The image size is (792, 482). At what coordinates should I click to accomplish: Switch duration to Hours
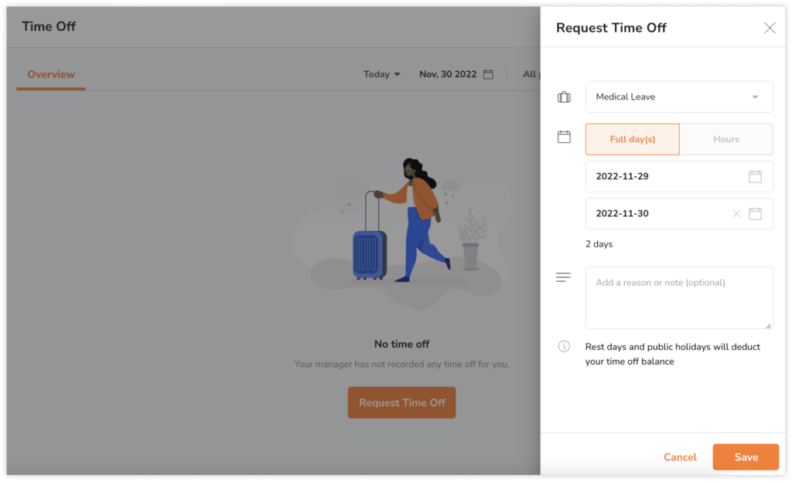coord(725,140)
